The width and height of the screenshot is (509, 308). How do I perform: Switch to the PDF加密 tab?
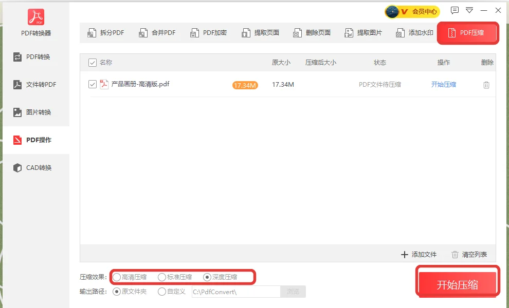pos(208,33)
